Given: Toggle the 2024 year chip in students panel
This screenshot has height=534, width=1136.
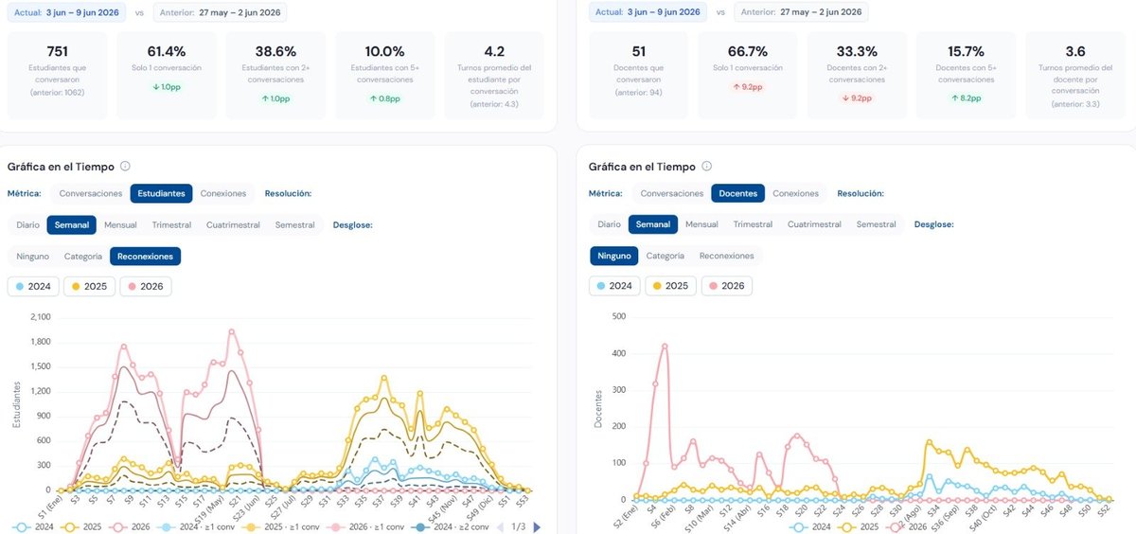Looking at the screenshot, I should click(34, 286).
